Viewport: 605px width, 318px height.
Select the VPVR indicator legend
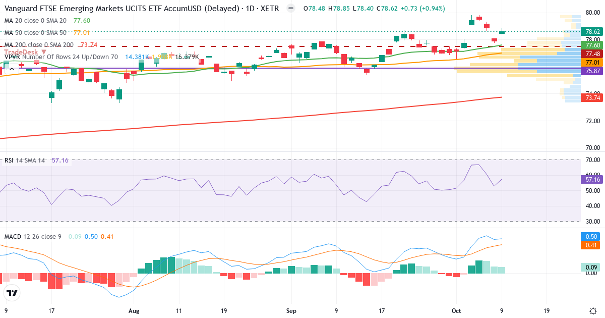(x=61, y=57)
